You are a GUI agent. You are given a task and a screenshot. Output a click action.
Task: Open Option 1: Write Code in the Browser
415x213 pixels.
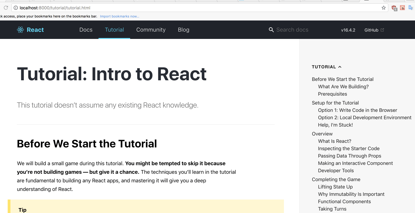pos(358,110)
